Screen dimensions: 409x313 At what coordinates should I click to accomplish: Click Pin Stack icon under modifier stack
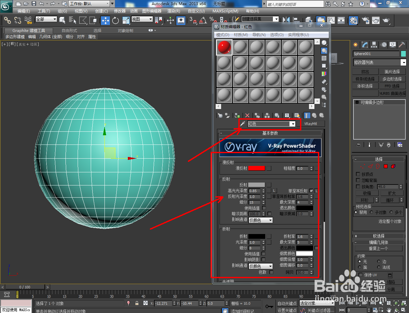(358, 145)
